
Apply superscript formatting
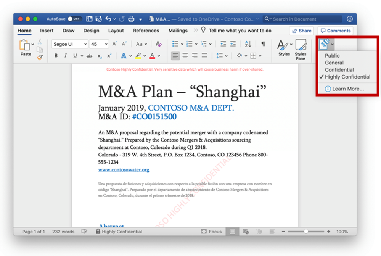(x=109, y=56)
